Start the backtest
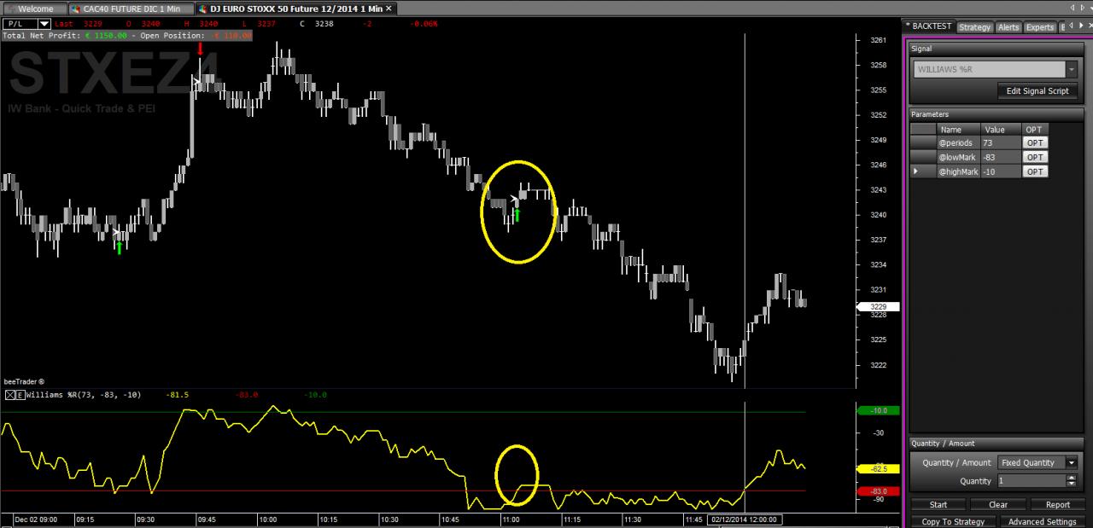 pyautogui.click(x=938, y=505)
